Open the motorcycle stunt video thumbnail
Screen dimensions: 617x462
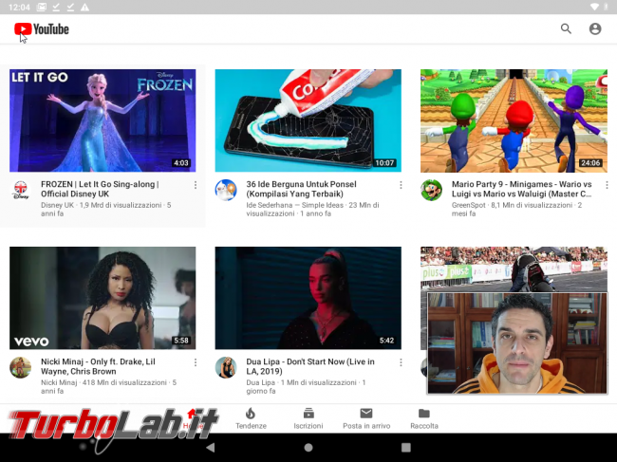(x=514, y=268)
